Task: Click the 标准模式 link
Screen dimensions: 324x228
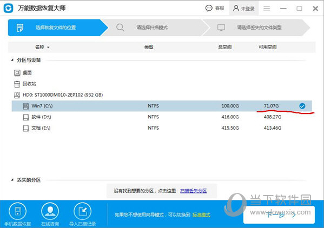Action: tap(201, 215)
